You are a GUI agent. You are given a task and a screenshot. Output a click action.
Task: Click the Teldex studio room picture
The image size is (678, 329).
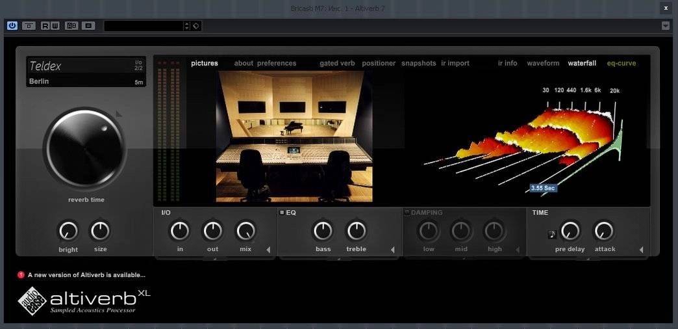[x=294, y=137]
